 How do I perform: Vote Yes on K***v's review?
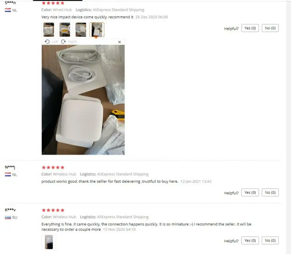pos(250,241)
